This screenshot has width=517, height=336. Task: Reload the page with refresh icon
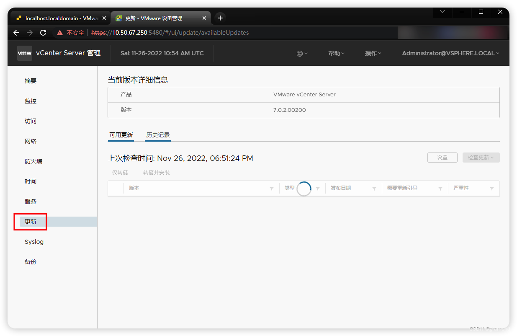(x=43, y=33)
